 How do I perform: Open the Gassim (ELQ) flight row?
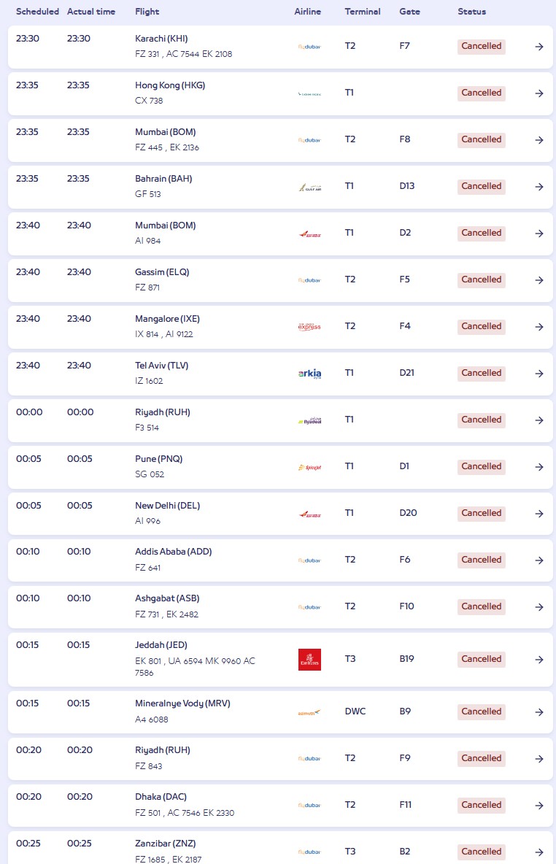point(280,280)
